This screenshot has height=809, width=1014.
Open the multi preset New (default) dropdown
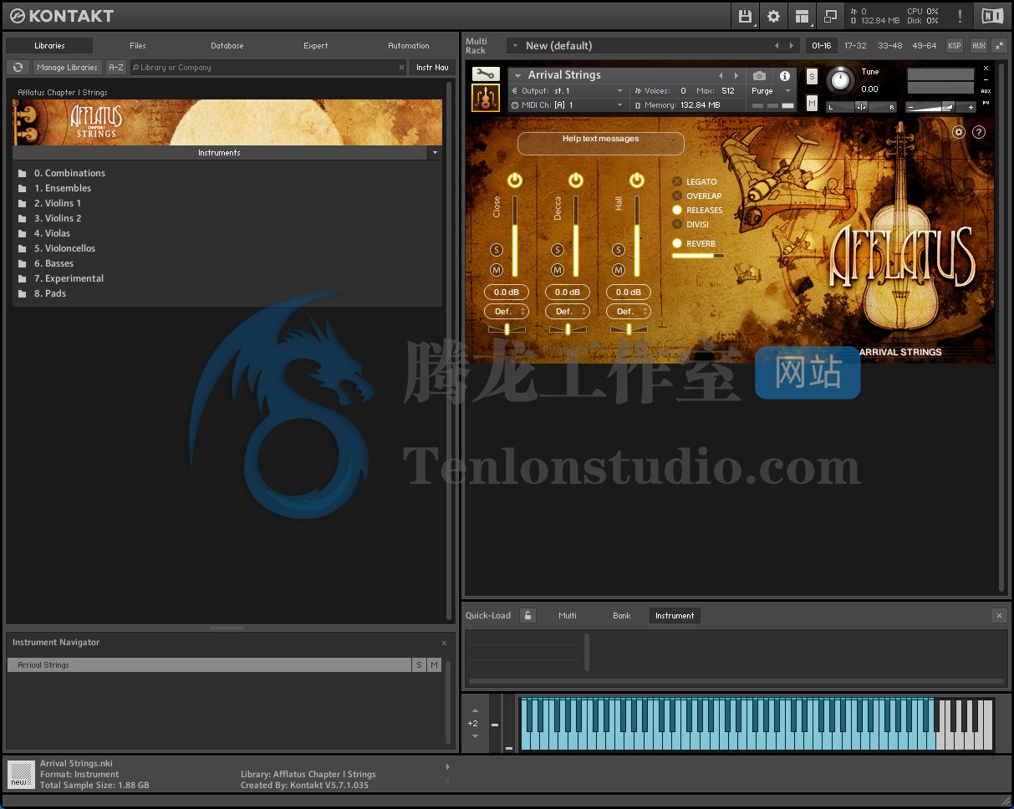coord(513,45)
